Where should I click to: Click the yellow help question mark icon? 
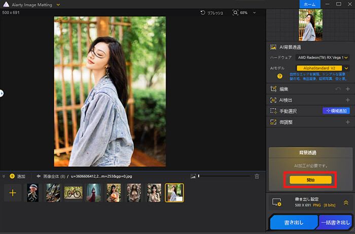click(x=279, y=76)
